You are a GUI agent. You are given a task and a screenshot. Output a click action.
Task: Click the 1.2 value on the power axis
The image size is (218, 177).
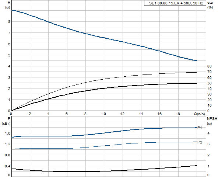(x=8, y=144)
